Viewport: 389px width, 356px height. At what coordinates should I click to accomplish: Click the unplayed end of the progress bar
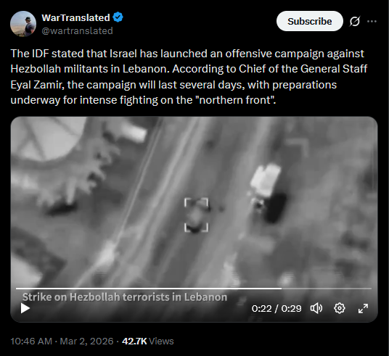[327, 289]
